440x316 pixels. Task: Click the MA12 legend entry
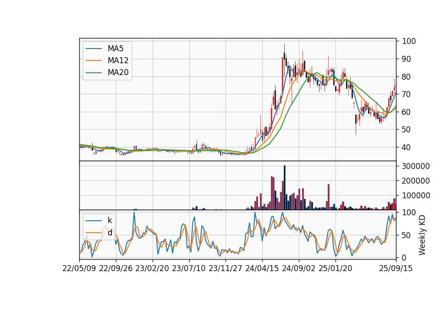pyautogui.click(x=107, y=60)
